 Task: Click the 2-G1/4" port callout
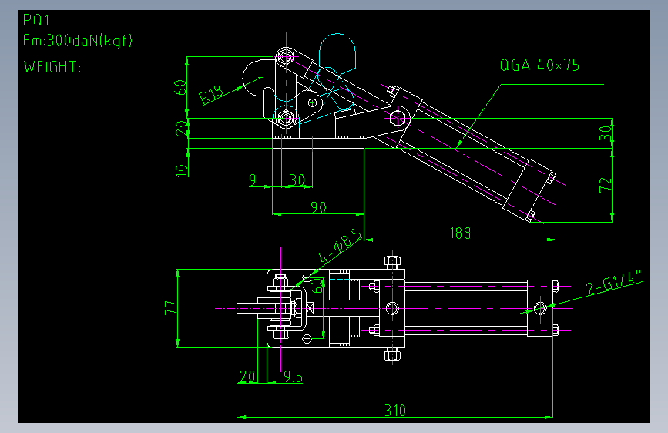coord(614,282)
